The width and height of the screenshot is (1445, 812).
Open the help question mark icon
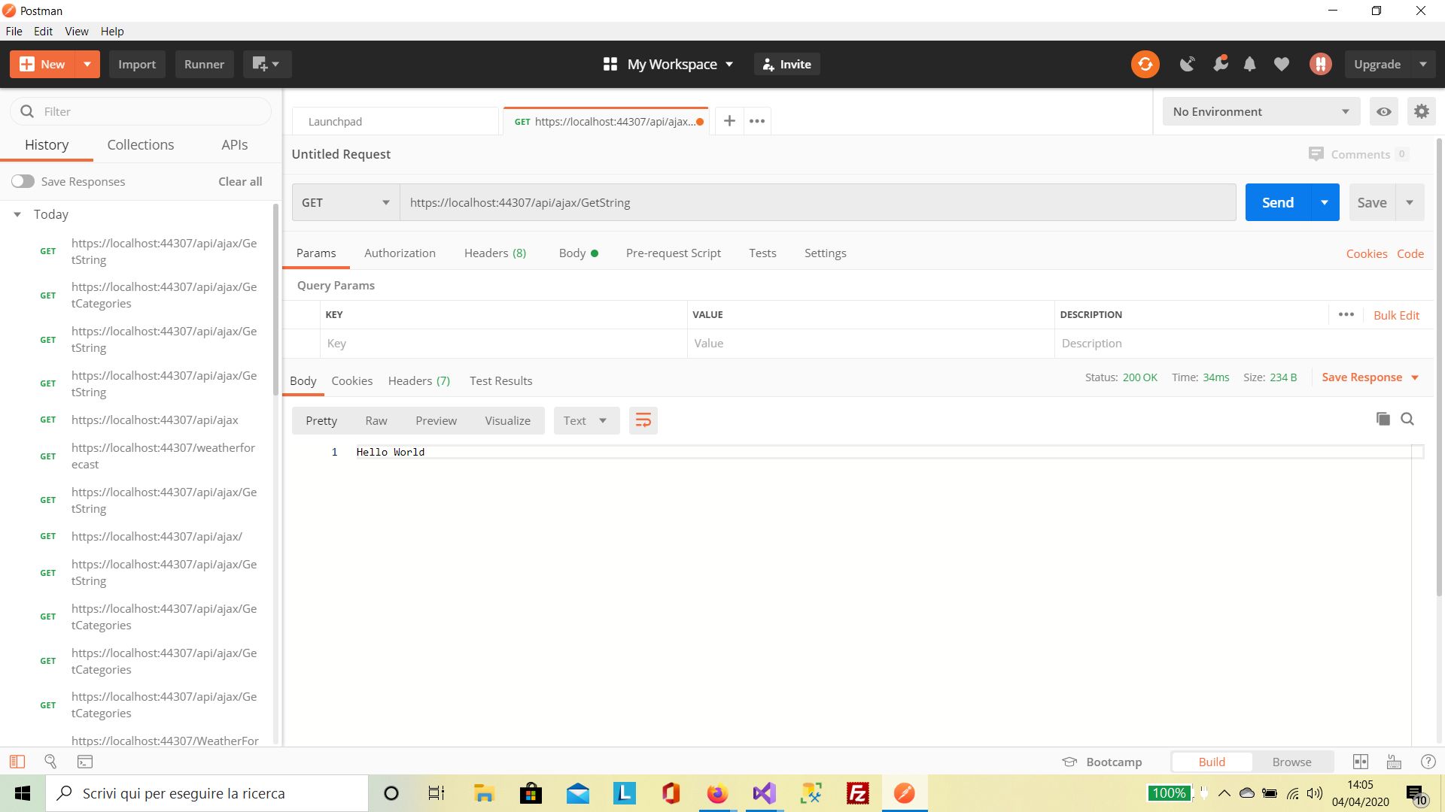pos(1428,762)
